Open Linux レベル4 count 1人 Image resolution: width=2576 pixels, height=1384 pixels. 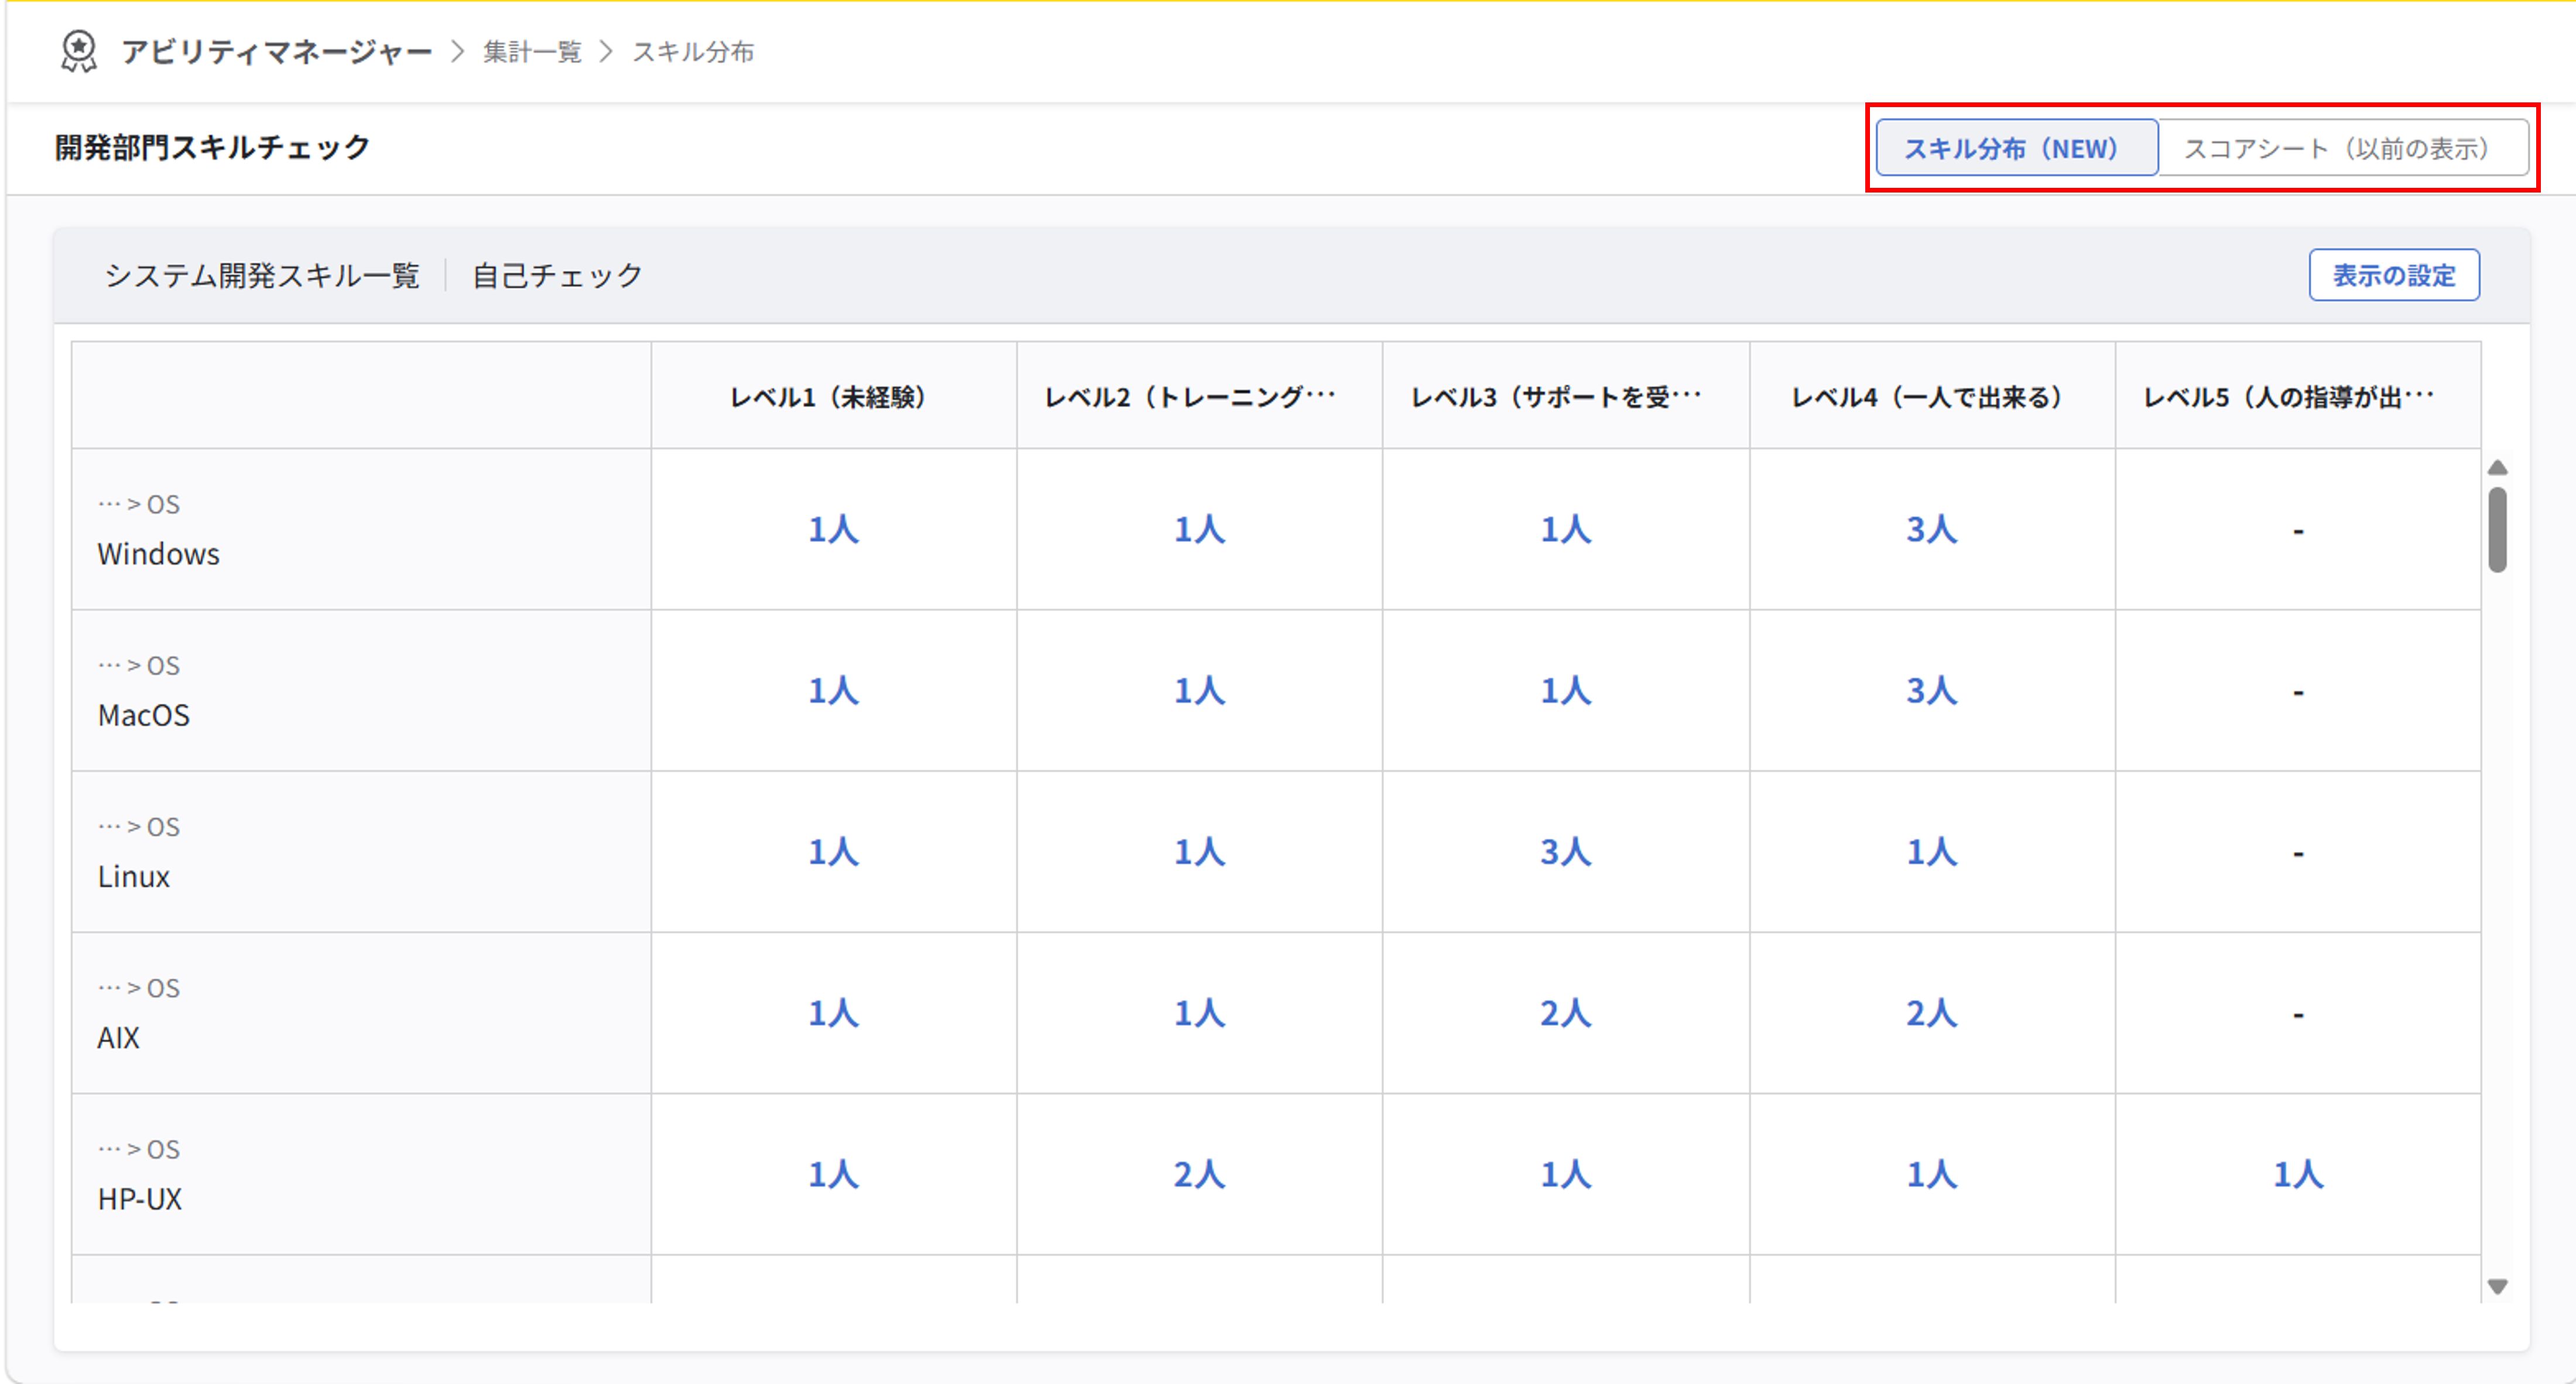click(1932, 851)
